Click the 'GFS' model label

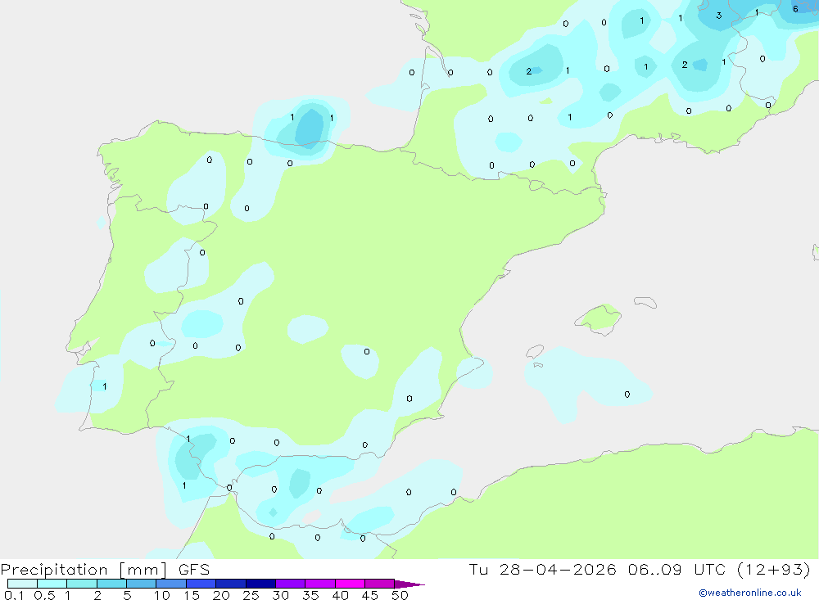tap(194, 570)
